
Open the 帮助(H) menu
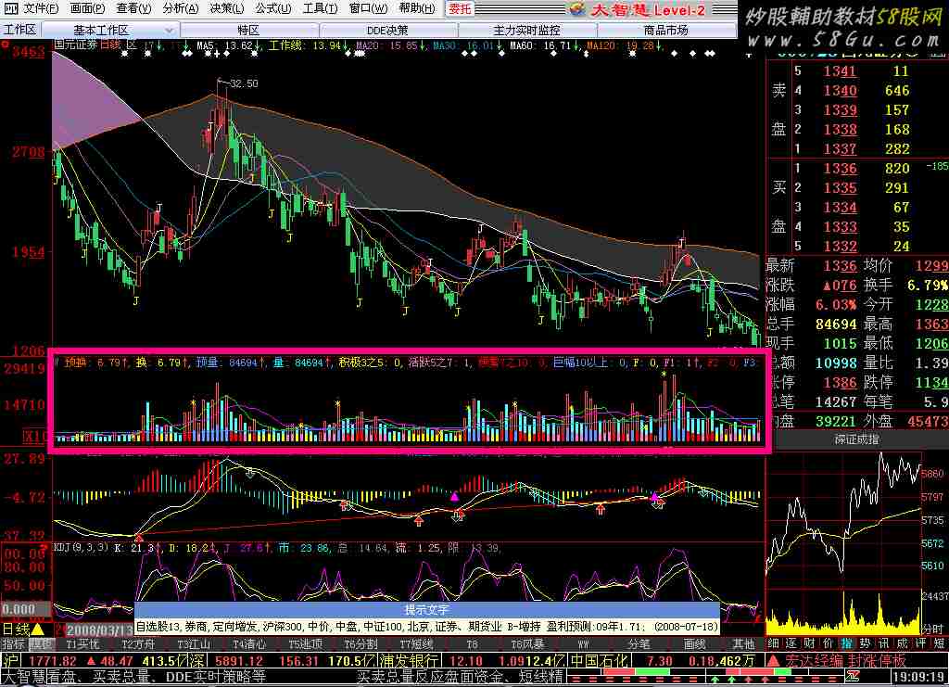click(417, 8)
